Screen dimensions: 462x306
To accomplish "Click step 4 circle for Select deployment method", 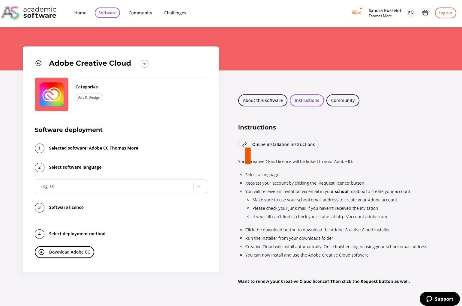I will 40,234.
